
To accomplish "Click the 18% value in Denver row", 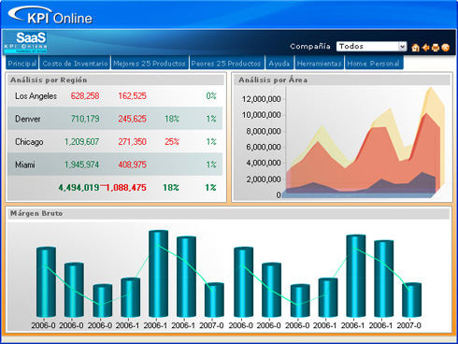I will click(172, 119).
